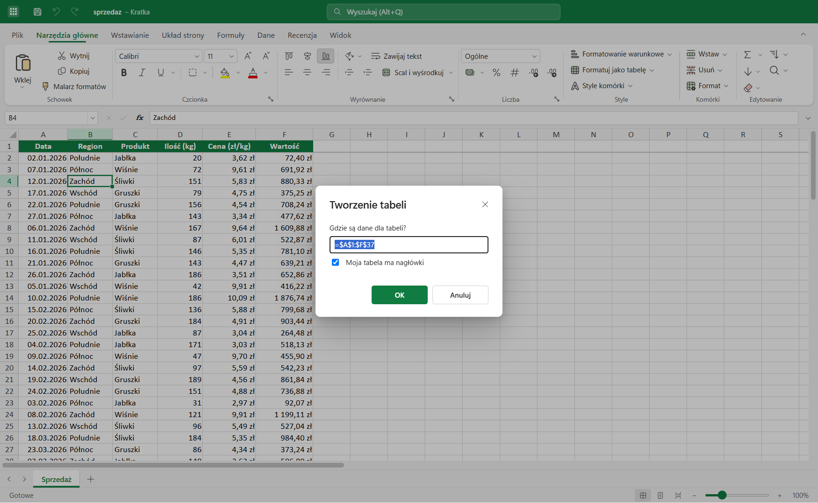This screenshot has width=818, height=503.
Task: Click the fill color bucket icon
Action: (x=225, y=72)
